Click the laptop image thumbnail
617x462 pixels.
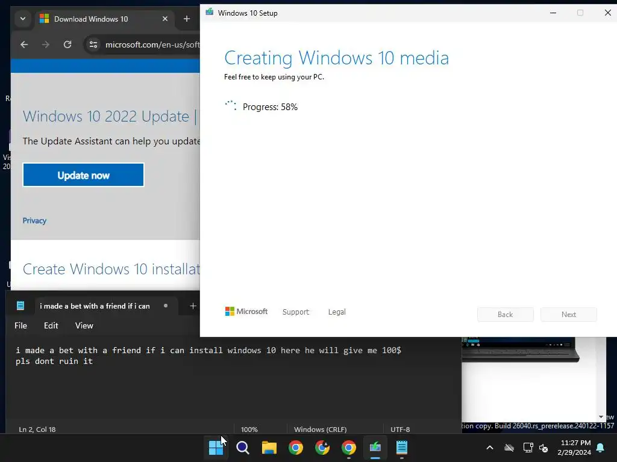pos(519,350)
